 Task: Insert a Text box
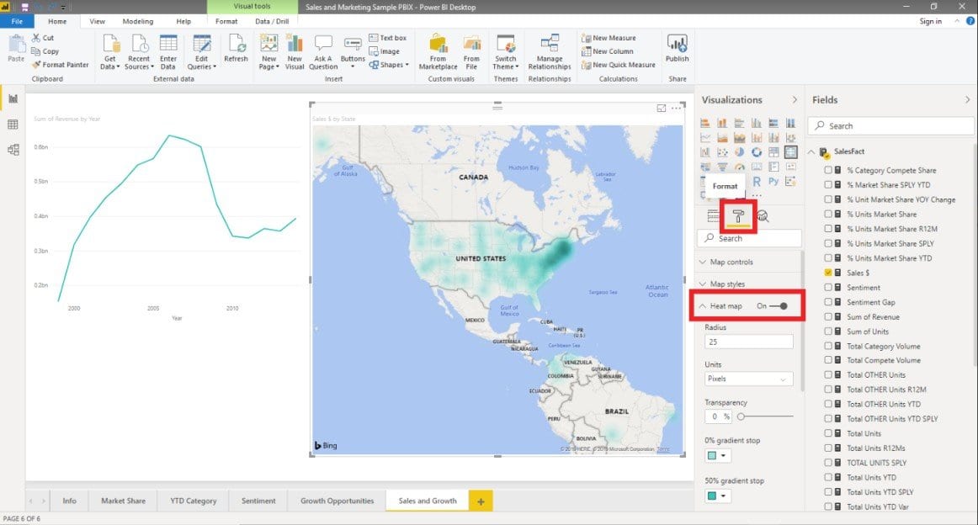point(387,38)
